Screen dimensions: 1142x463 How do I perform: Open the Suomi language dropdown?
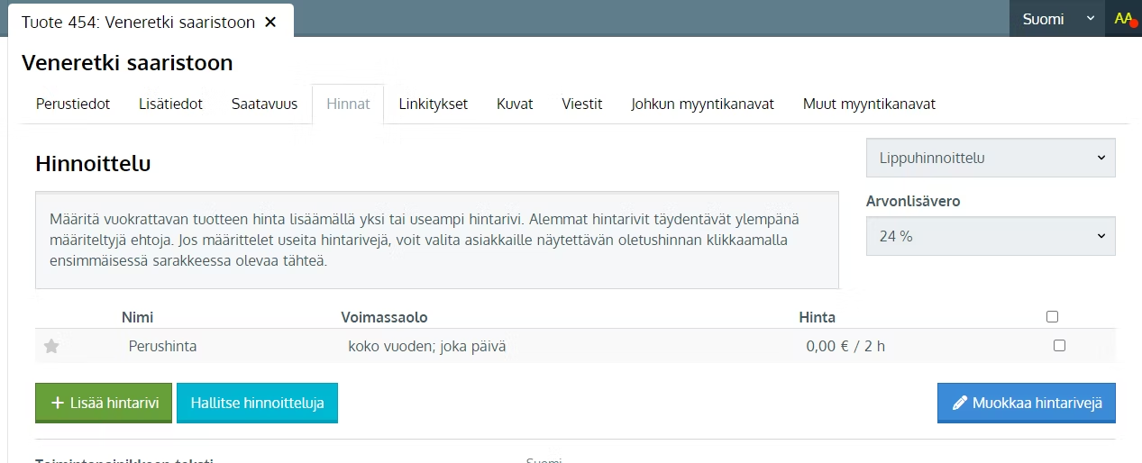(x=1056, y=19)
